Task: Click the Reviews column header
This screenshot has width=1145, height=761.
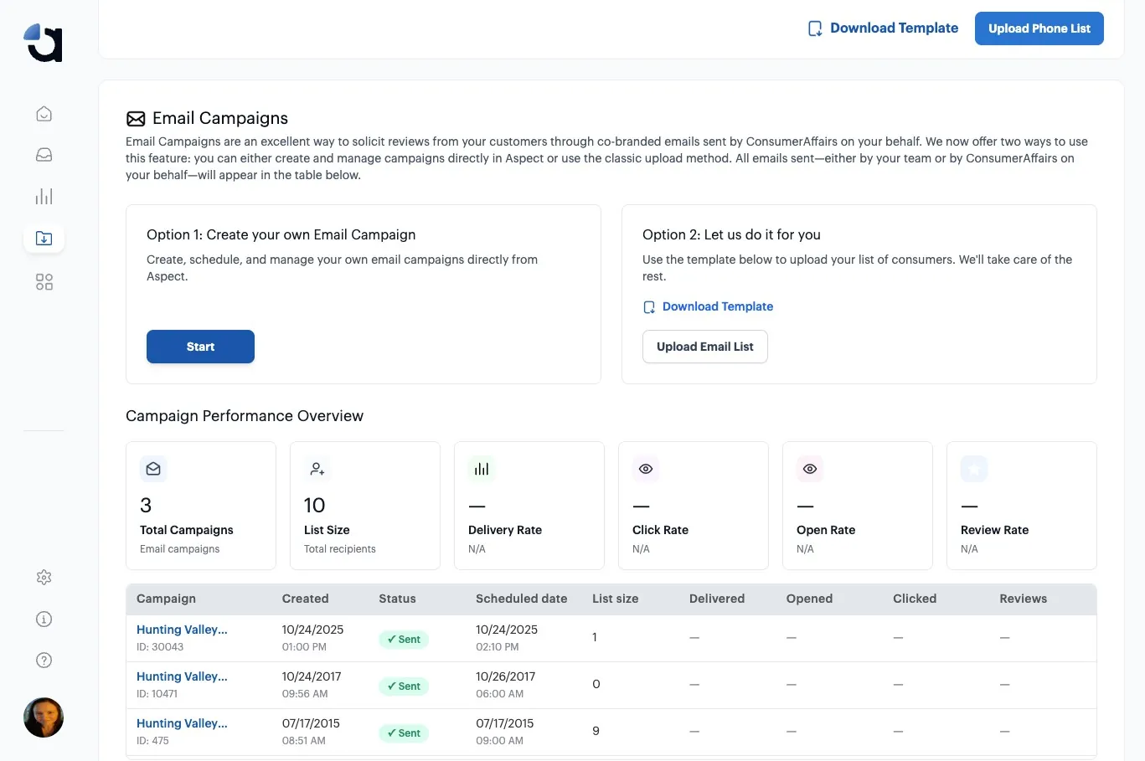Action: (1023, 599)
